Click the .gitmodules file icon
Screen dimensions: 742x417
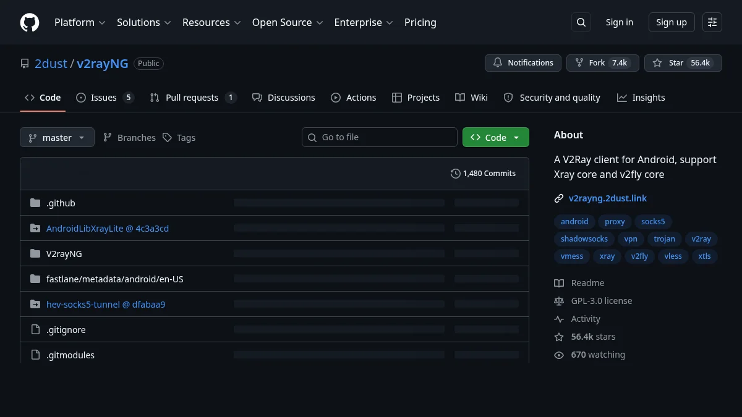tap(35, 355)
